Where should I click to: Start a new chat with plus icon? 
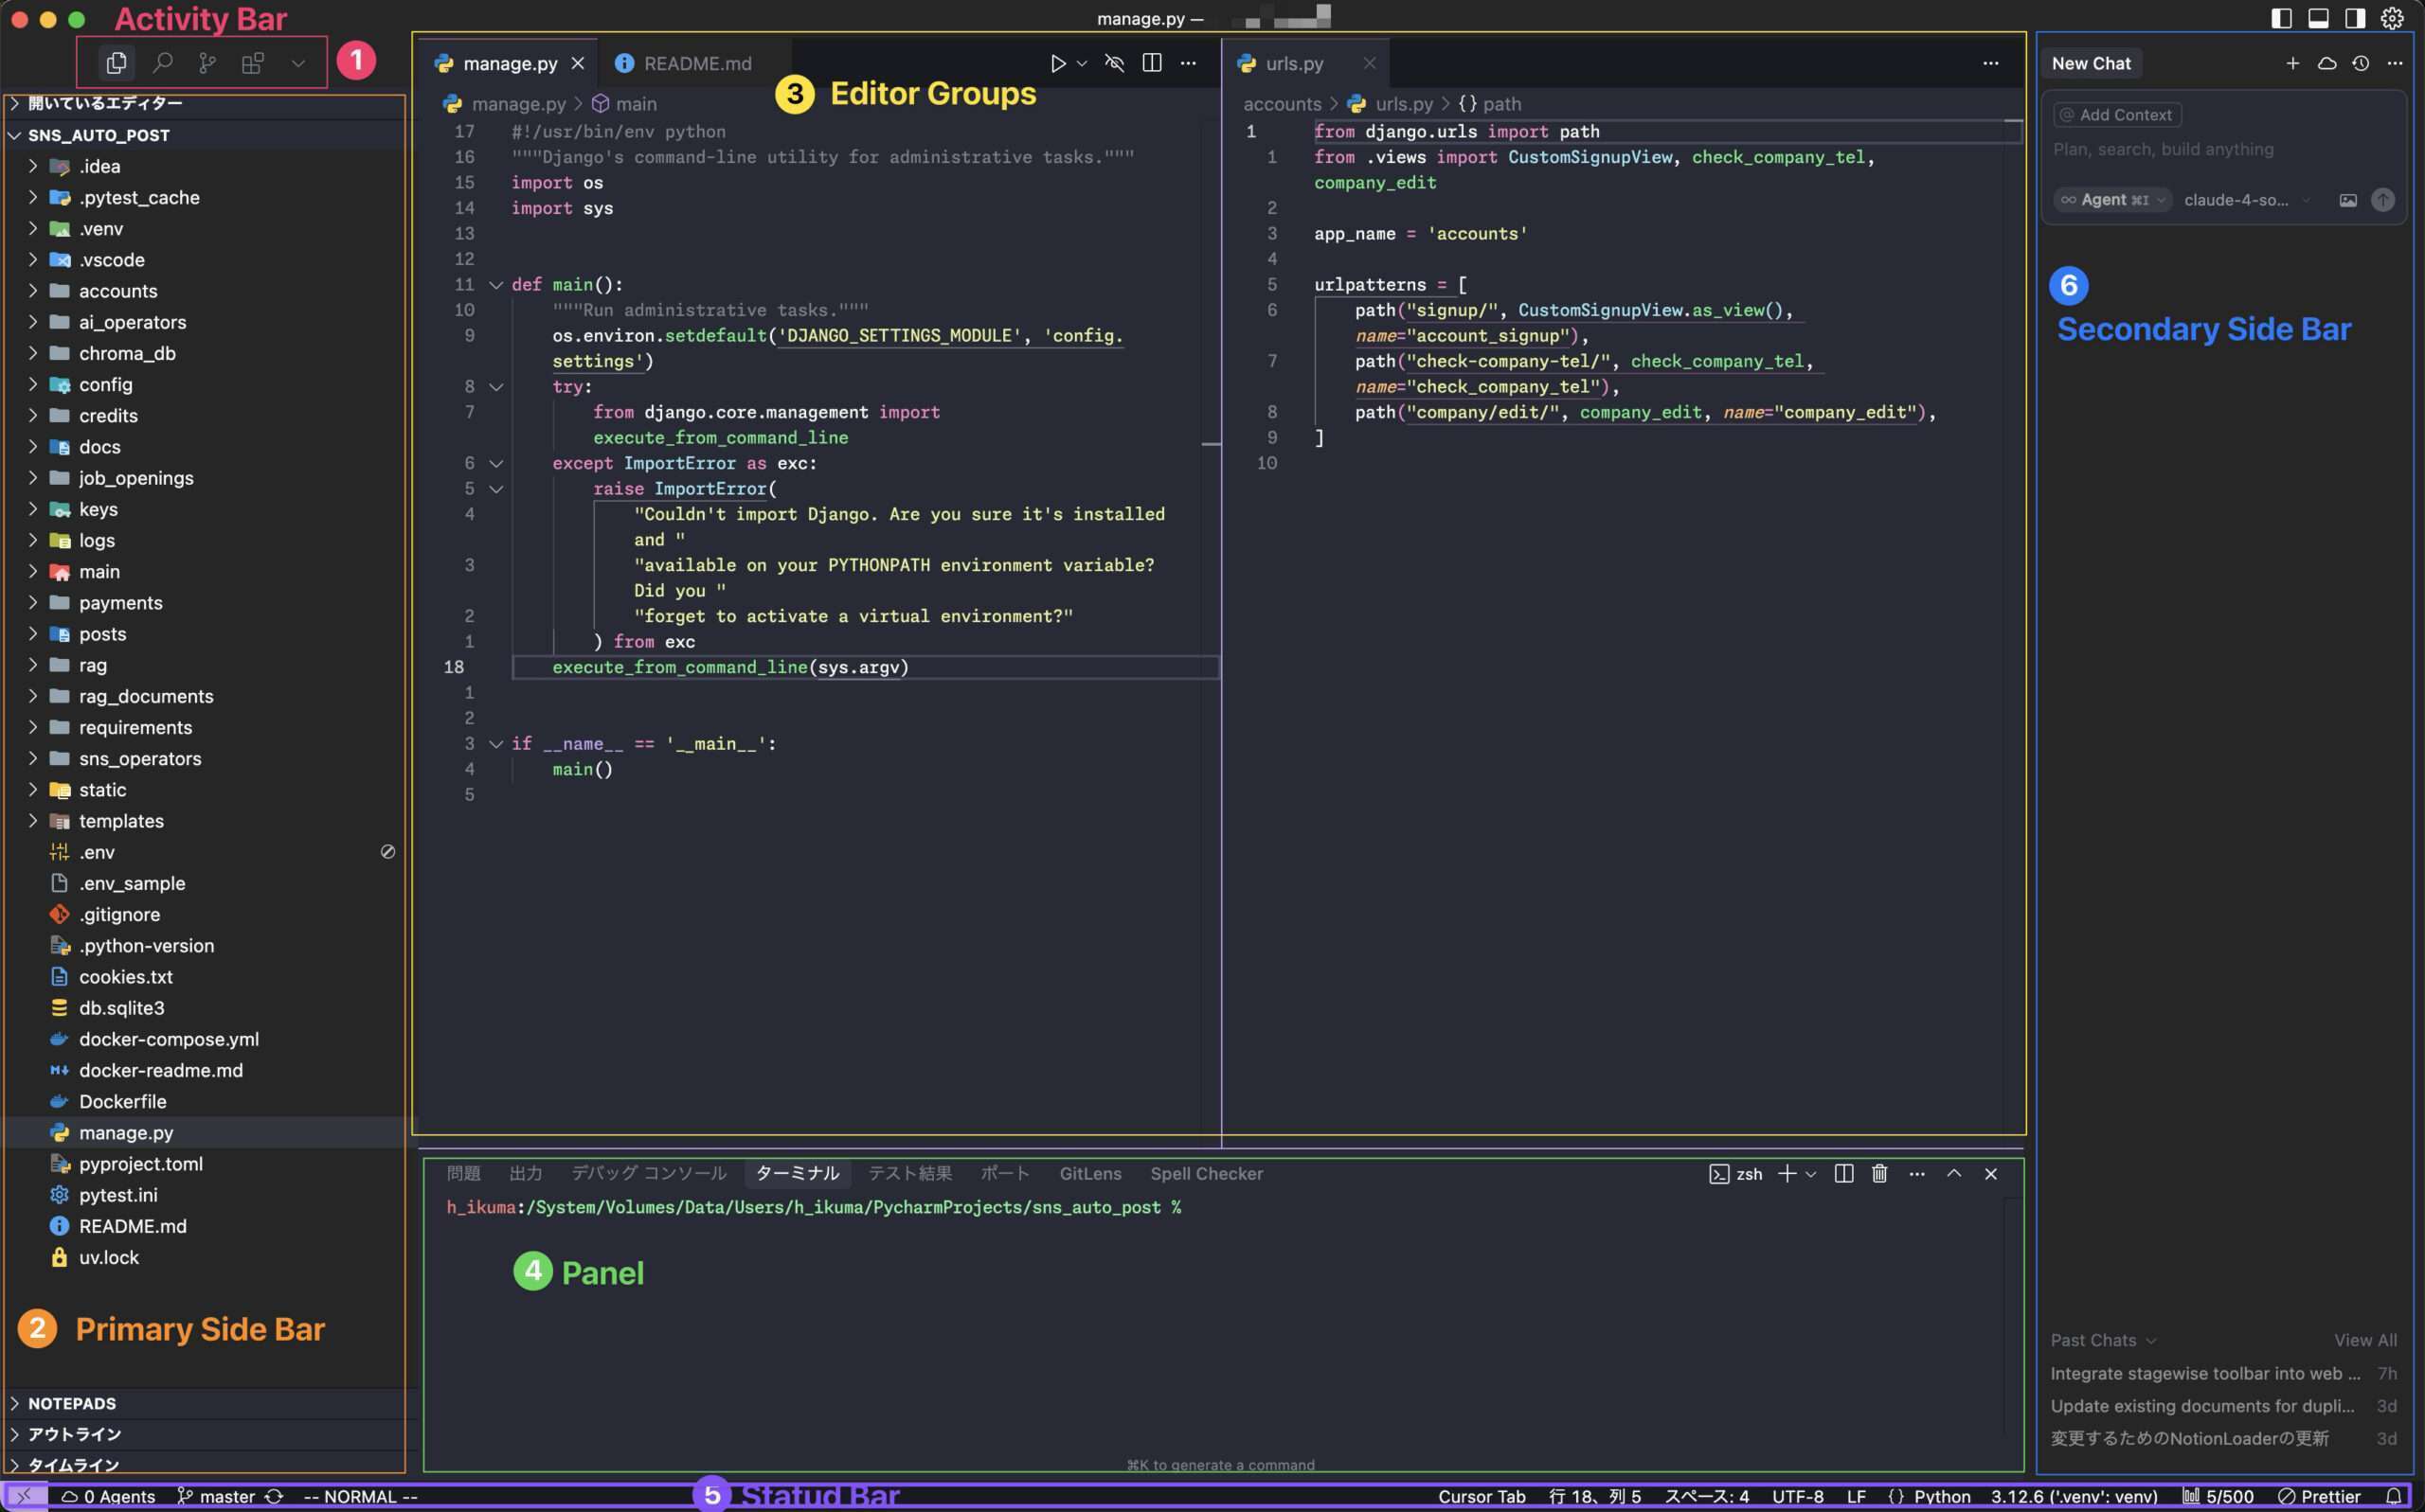(2292, 63)
